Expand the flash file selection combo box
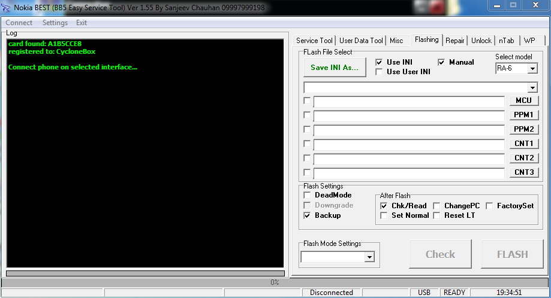 [x=533, y=87]
